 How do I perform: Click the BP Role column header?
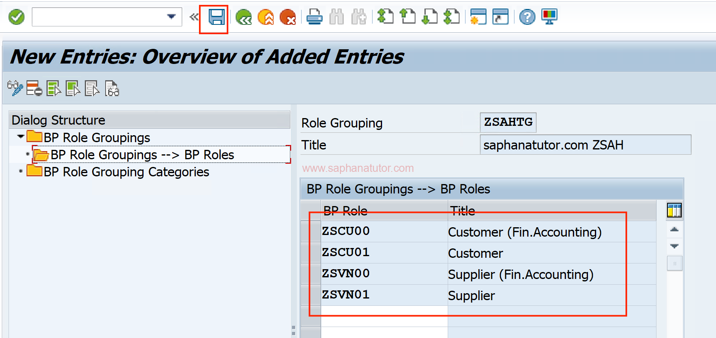pos(384,211)
